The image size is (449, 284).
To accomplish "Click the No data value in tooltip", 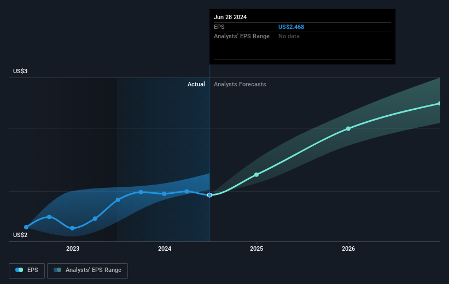I will 289,37.
